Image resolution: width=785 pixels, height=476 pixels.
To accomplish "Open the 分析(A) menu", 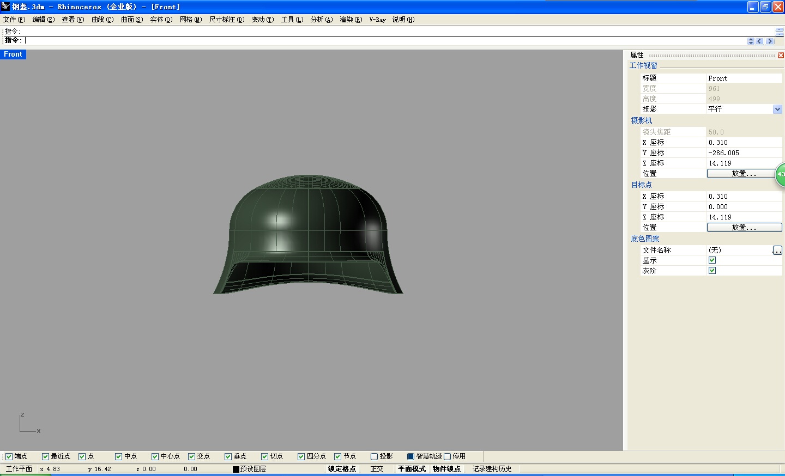I will pyautogui.click(x=322, y=20).
